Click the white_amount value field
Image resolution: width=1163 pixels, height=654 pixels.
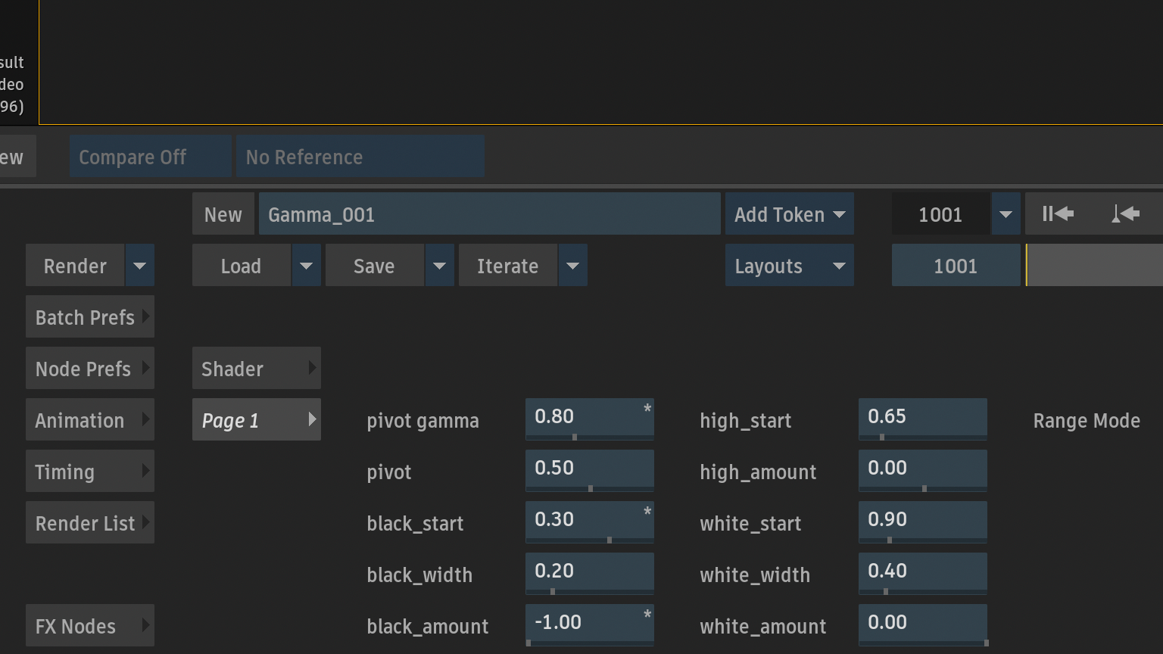coord(923,624)
